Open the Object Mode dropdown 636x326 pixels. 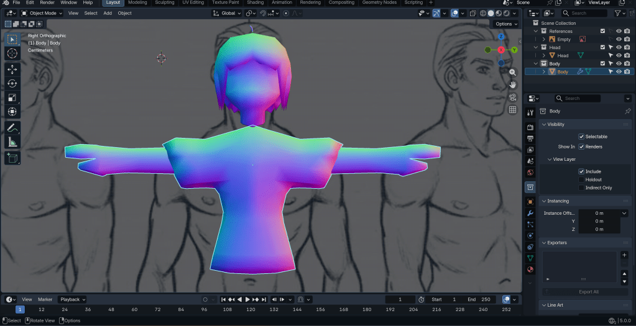pyautogui.click(x=42, y=13)
